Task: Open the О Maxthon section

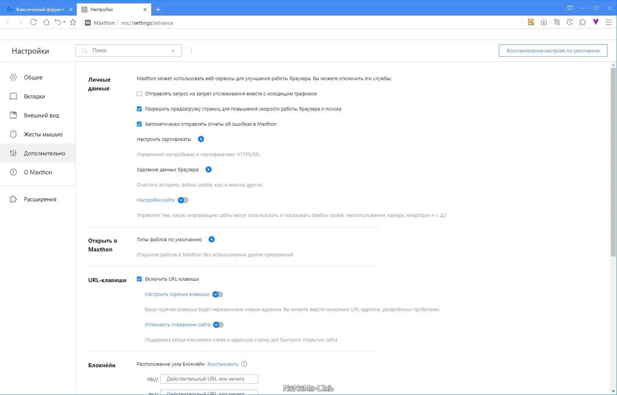Action: pos(38,172)
